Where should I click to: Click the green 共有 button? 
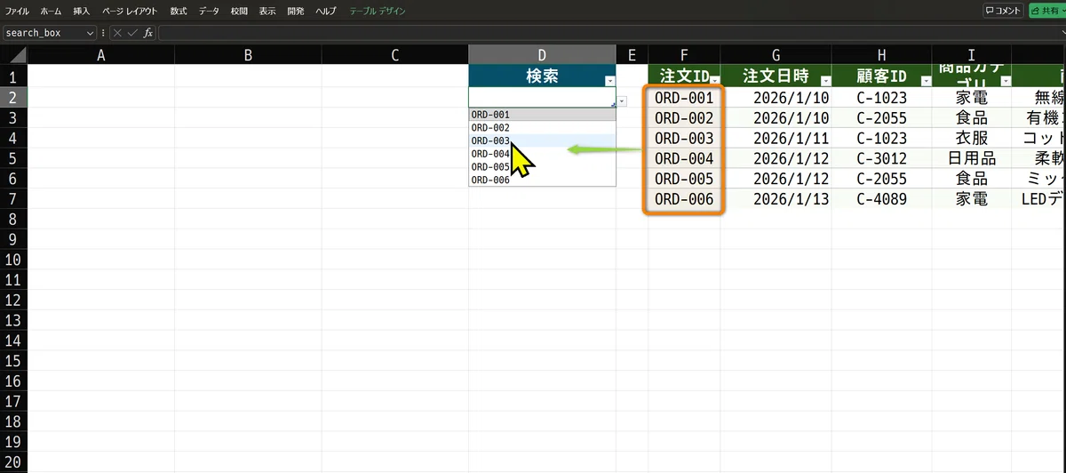pyautogui.click(x=1046, y=11)
